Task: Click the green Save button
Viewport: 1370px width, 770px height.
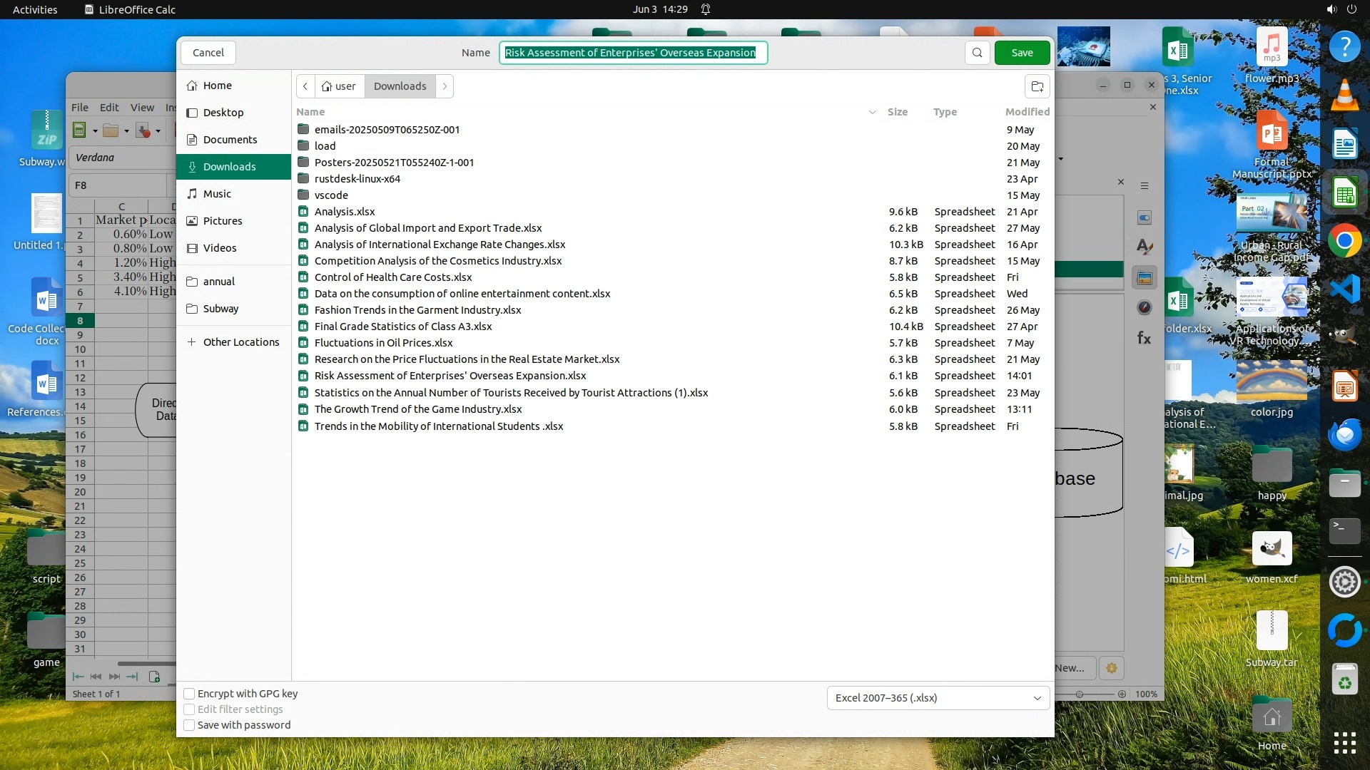Action: click(x=1022, y=53)
